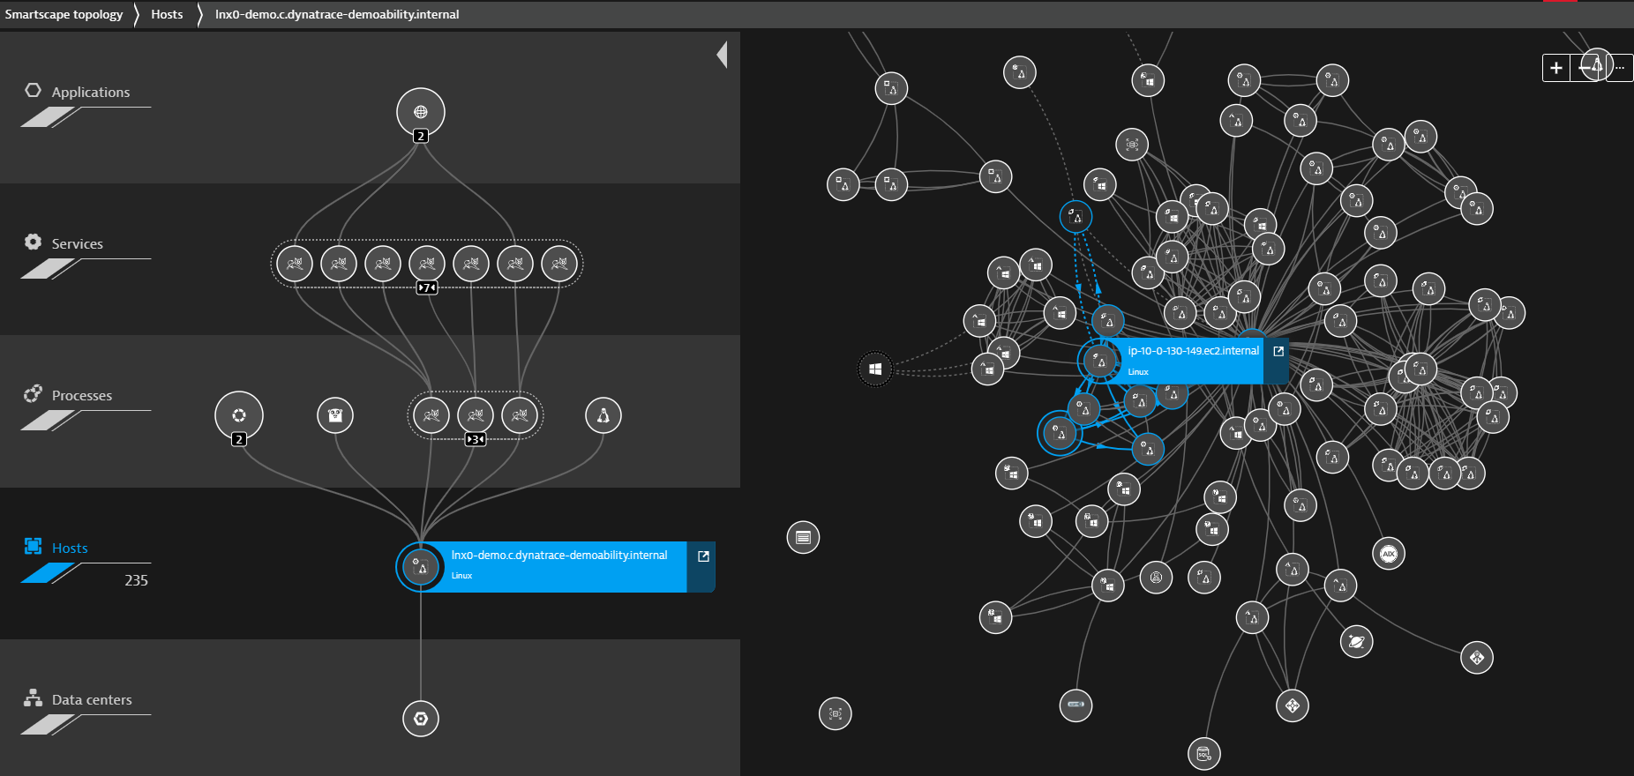Image resolution: width=1634 pixels, height=776 pixels.
Task: Collapse the Services group via the 7 badge
Action: (x=427, y=287)
